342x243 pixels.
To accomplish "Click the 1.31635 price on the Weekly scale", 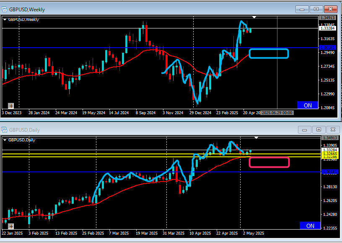I will pos(327,39).
